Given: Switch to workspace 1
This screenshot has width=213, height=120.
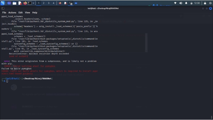Looking at the screenshot, I should 38,3.
